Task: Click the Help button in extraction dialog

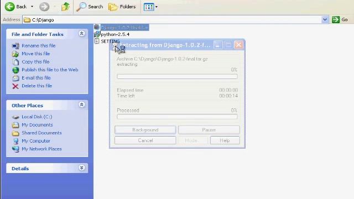Action: point(225,140)
